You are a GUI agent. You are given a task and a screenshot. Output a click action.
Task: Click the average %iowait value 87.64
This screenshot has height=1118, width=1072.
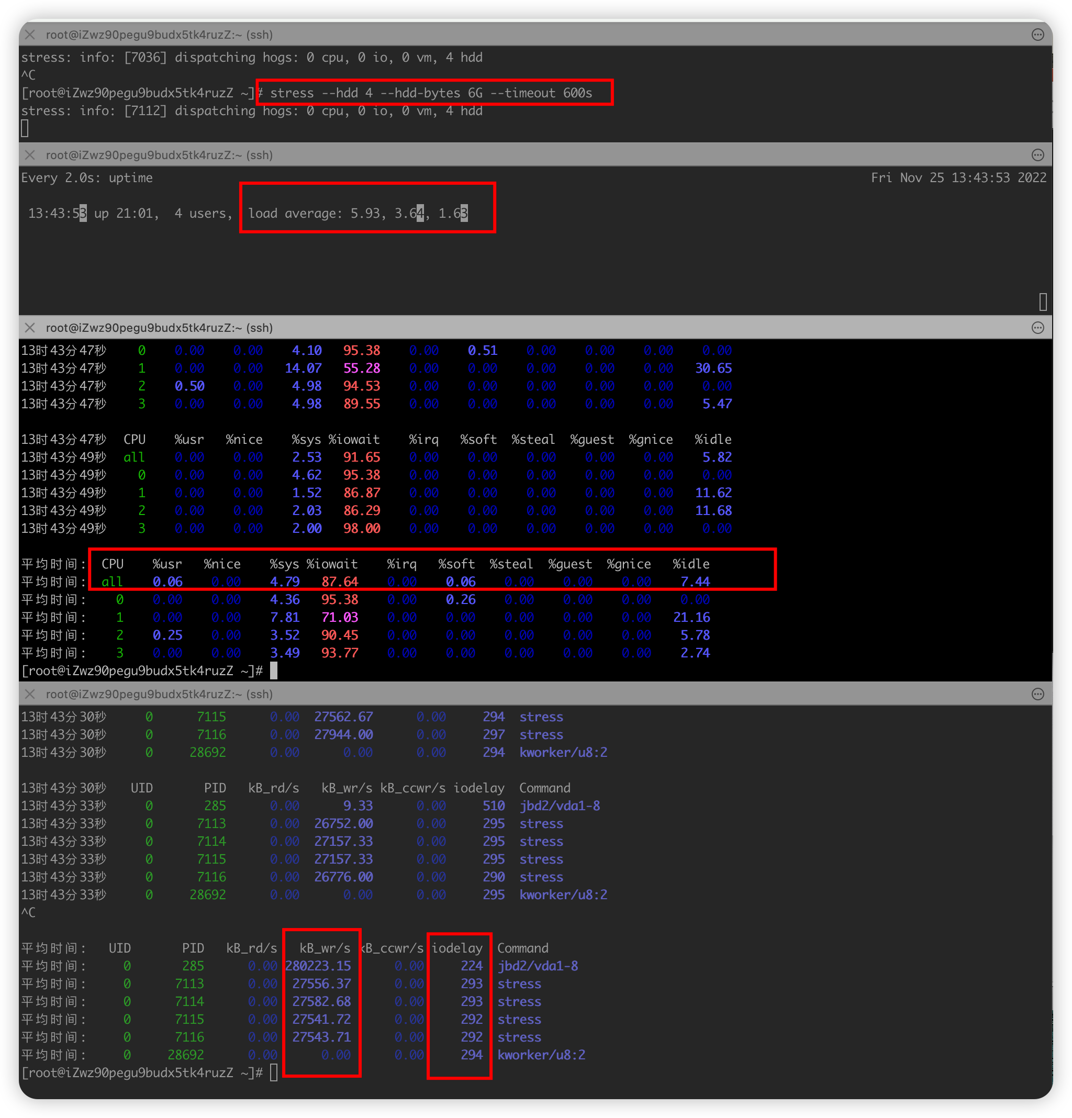340,582
